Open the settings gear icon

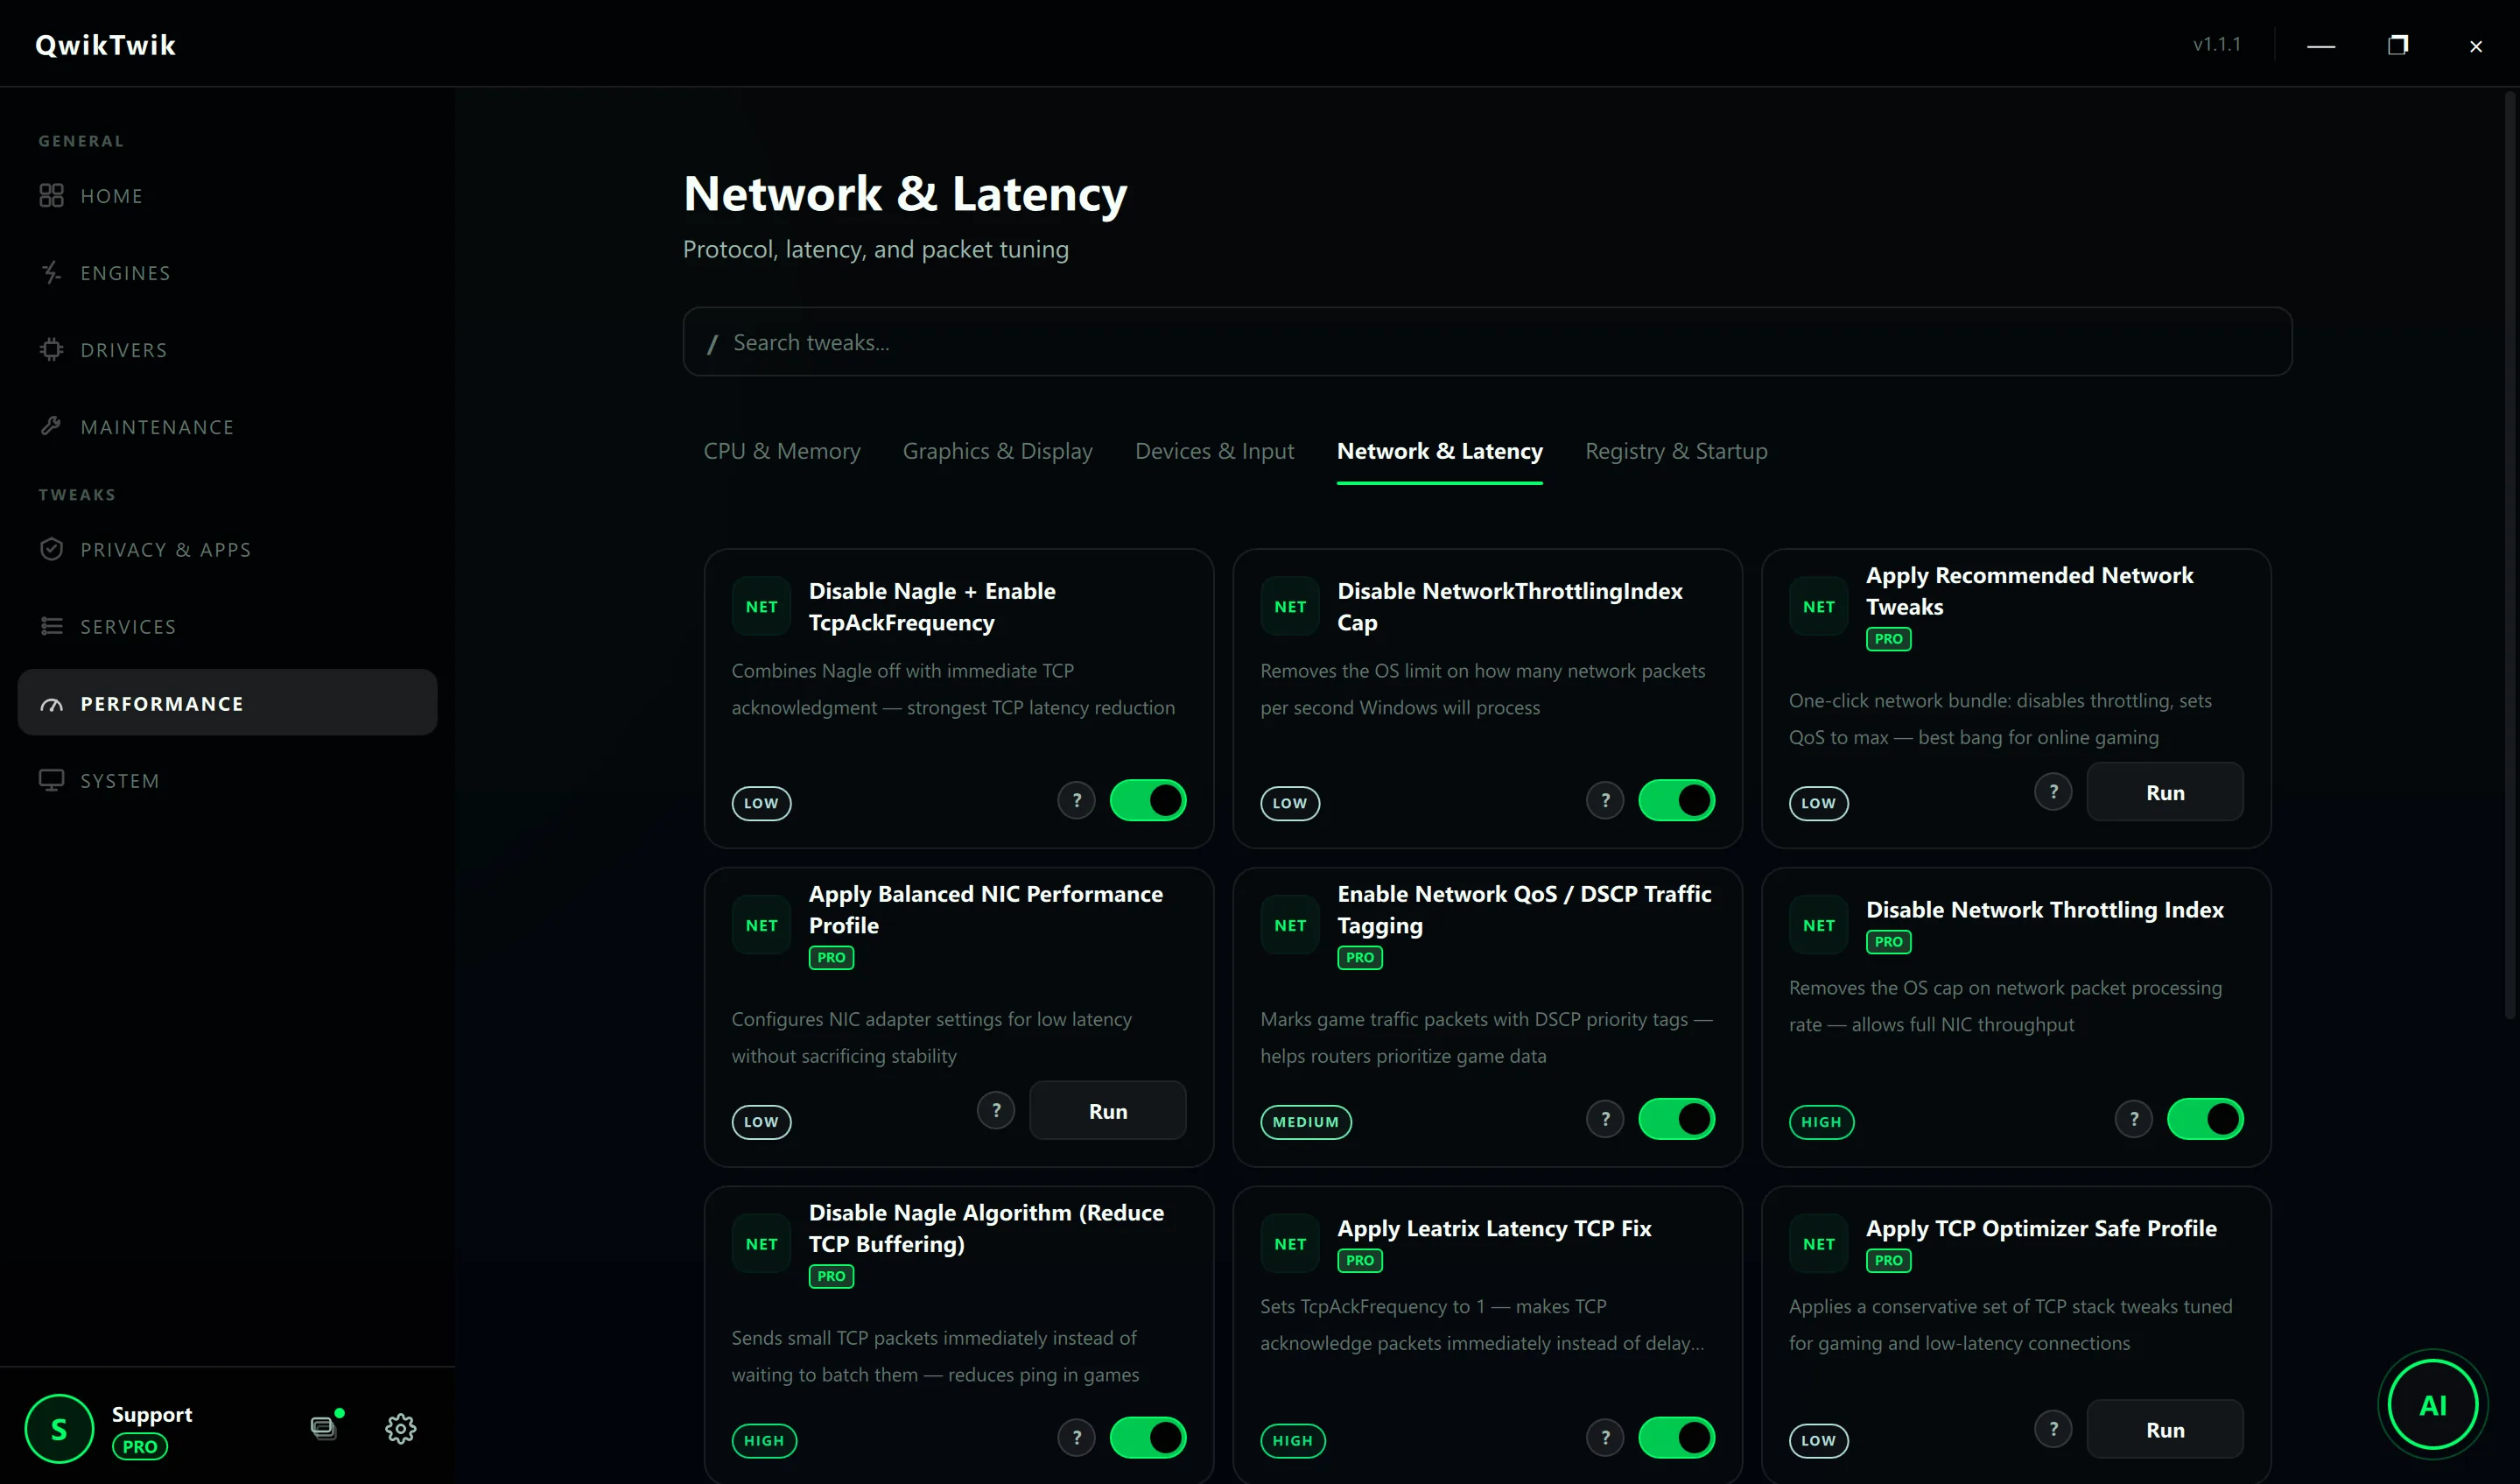click(x=401, y=1428)
